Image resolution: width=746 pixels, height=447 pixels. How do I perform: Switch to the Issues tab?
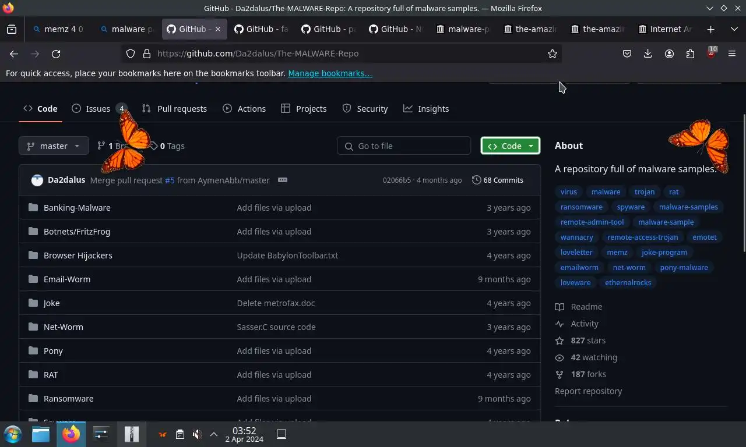coord(99,109)
